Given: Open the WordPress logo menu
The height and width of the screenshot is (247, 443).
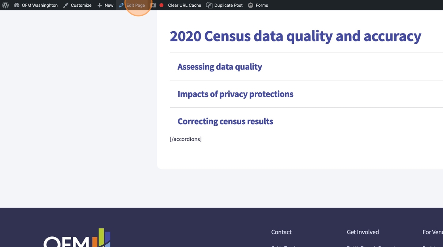Looking at the screenshot, I should 6,5.
